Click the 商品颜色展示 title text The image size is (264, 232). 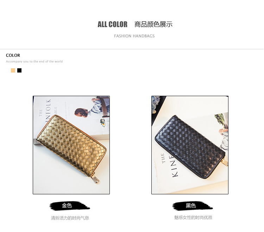(x=153, y=24)
